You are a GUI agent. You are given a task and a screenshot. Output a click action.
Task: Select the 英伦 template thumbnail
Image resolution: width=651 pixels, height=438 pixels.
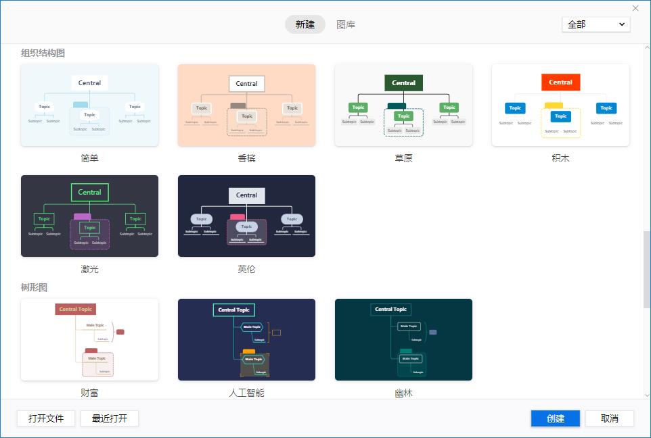click(x=246, y=216)
